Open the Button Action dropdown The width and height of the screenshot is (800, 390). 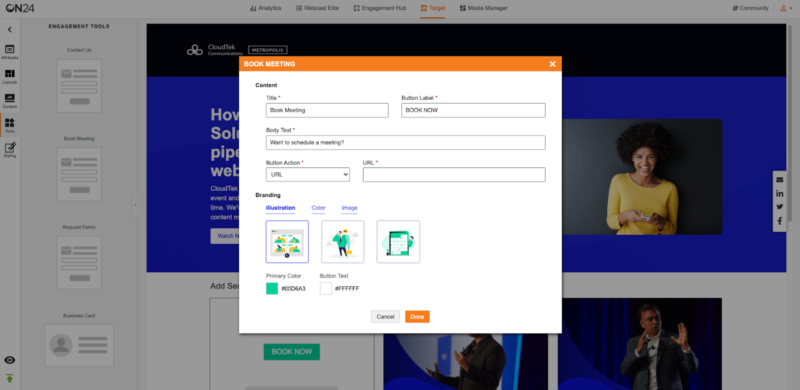click(x=308, y=174)
